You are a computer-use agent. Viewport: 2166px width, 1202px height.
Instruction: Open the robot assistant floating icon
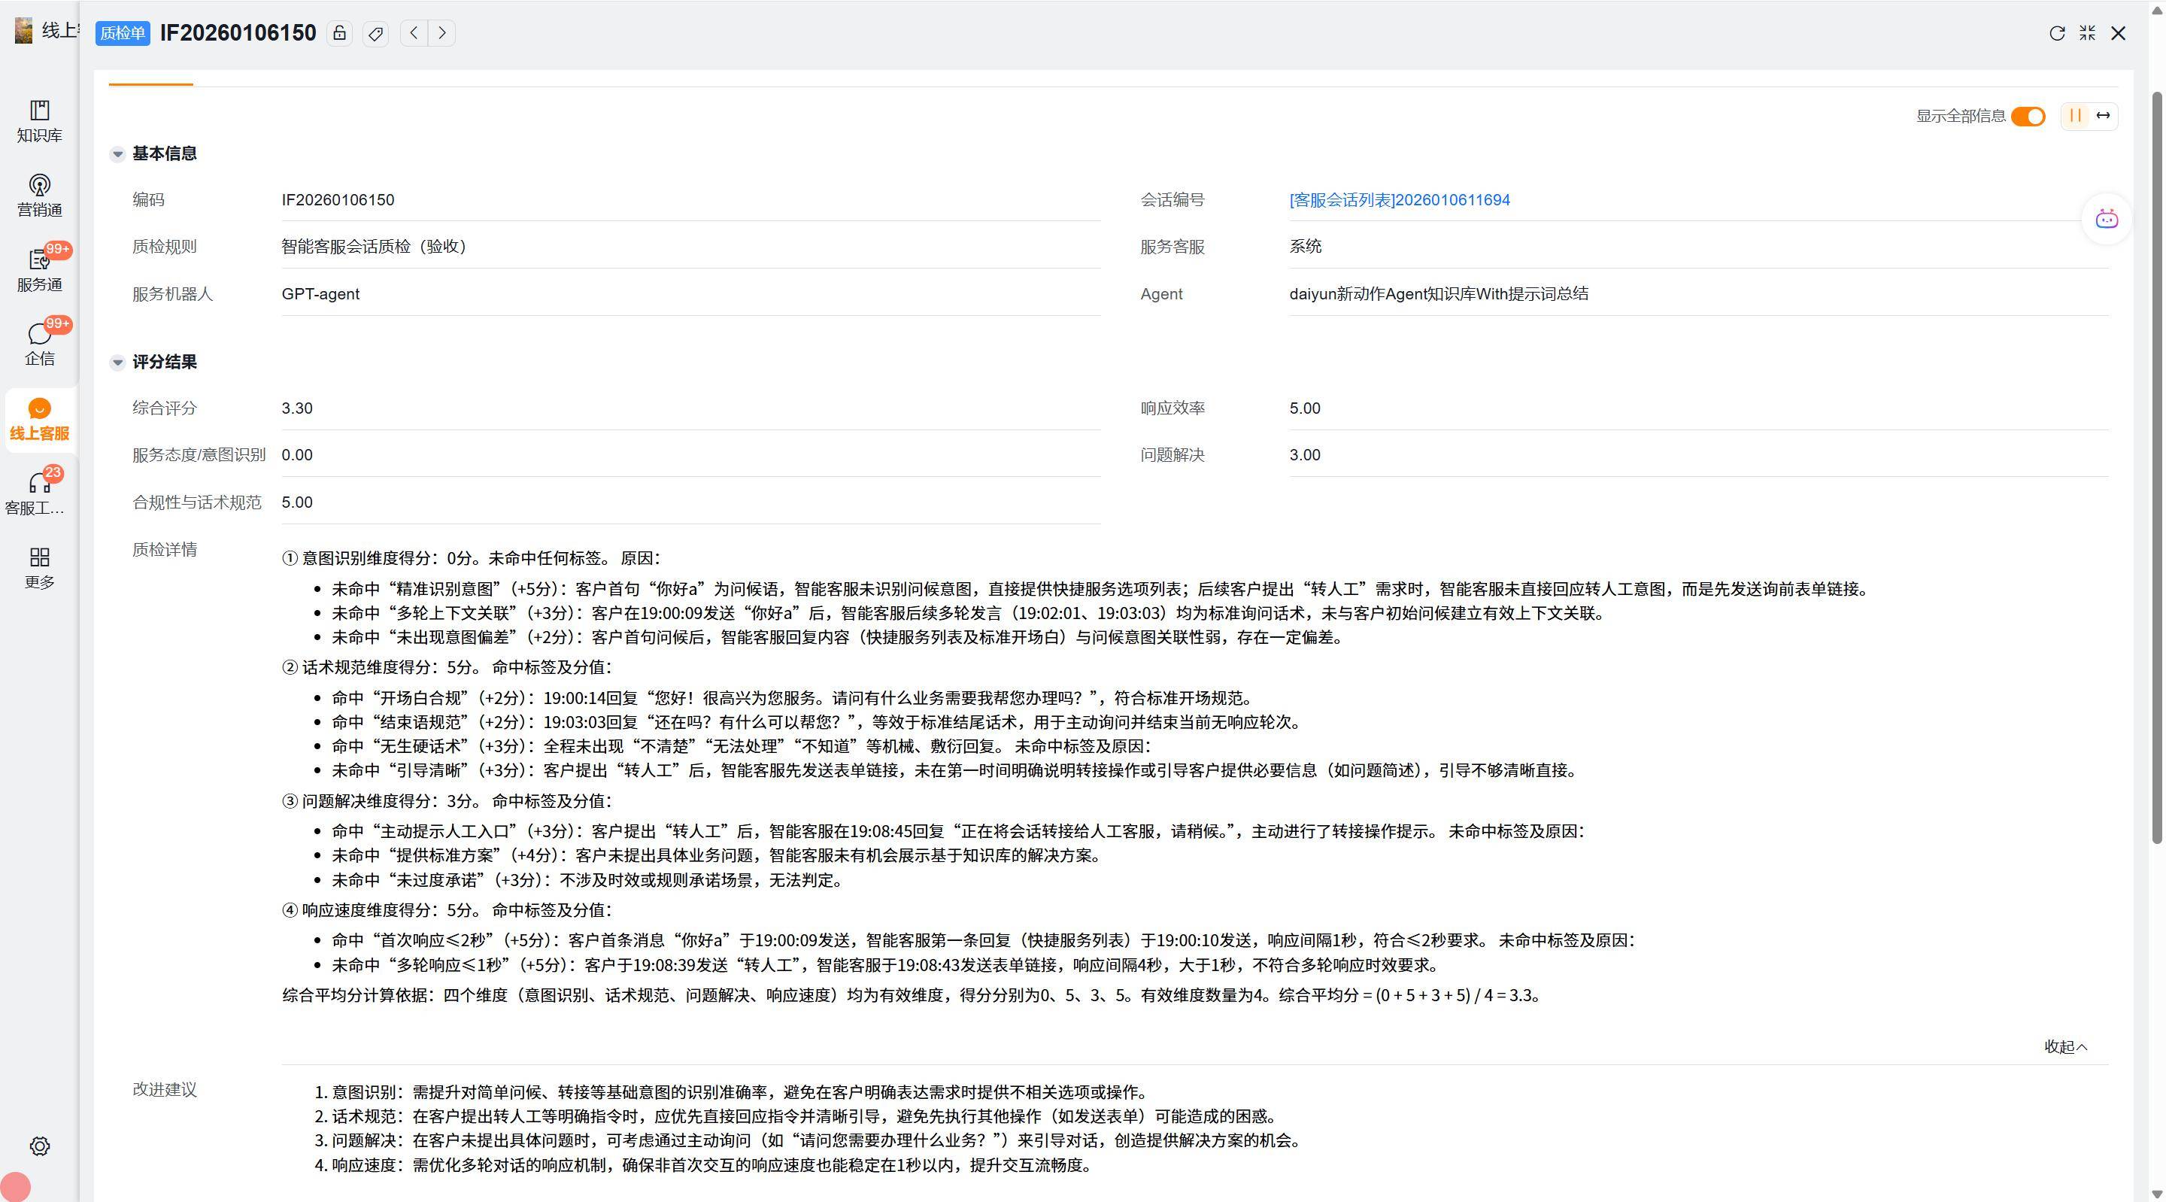coord(2107,220)
